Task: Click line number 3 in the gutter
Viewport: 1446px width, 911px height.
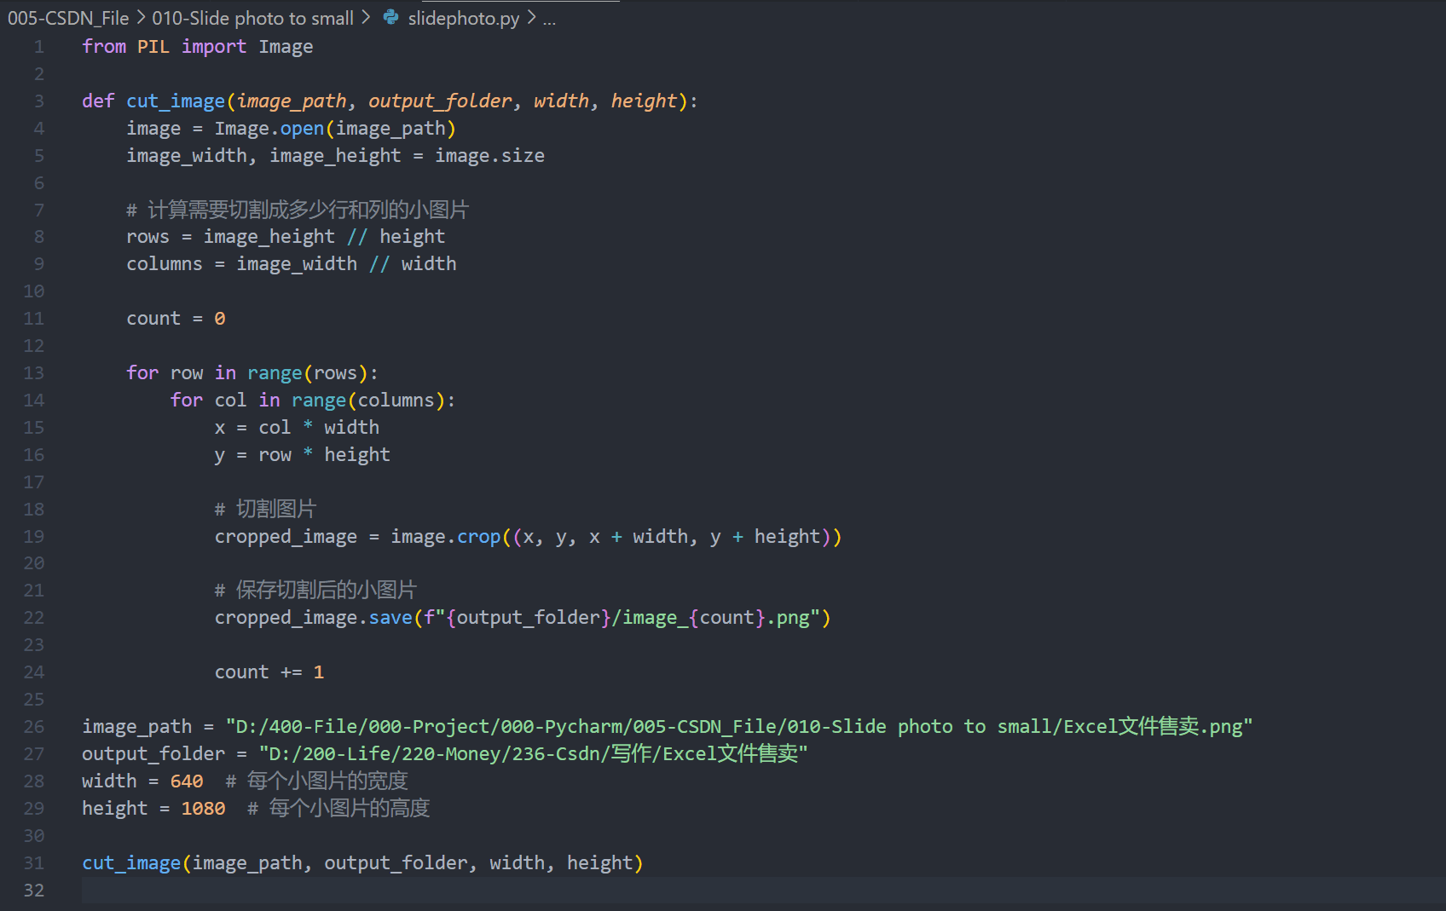Action: [39, 101]
